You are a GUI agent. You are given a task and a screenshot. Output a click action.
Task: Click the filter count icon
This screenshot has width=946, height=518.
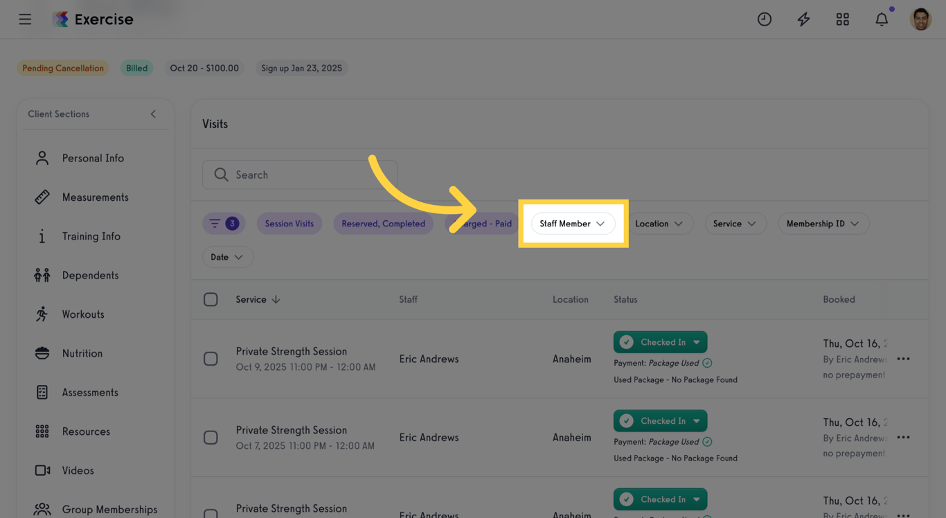click(224, 224)
